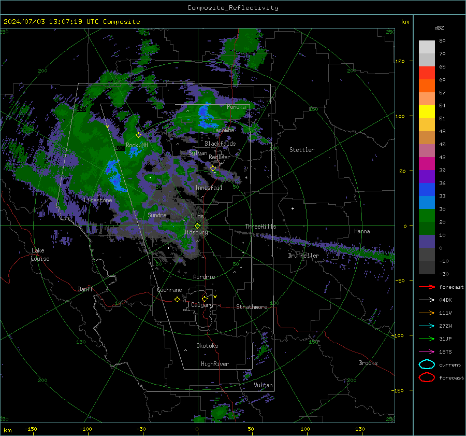Click the Lacombe label
Screen dimensions: 466x436
[223, 130]
